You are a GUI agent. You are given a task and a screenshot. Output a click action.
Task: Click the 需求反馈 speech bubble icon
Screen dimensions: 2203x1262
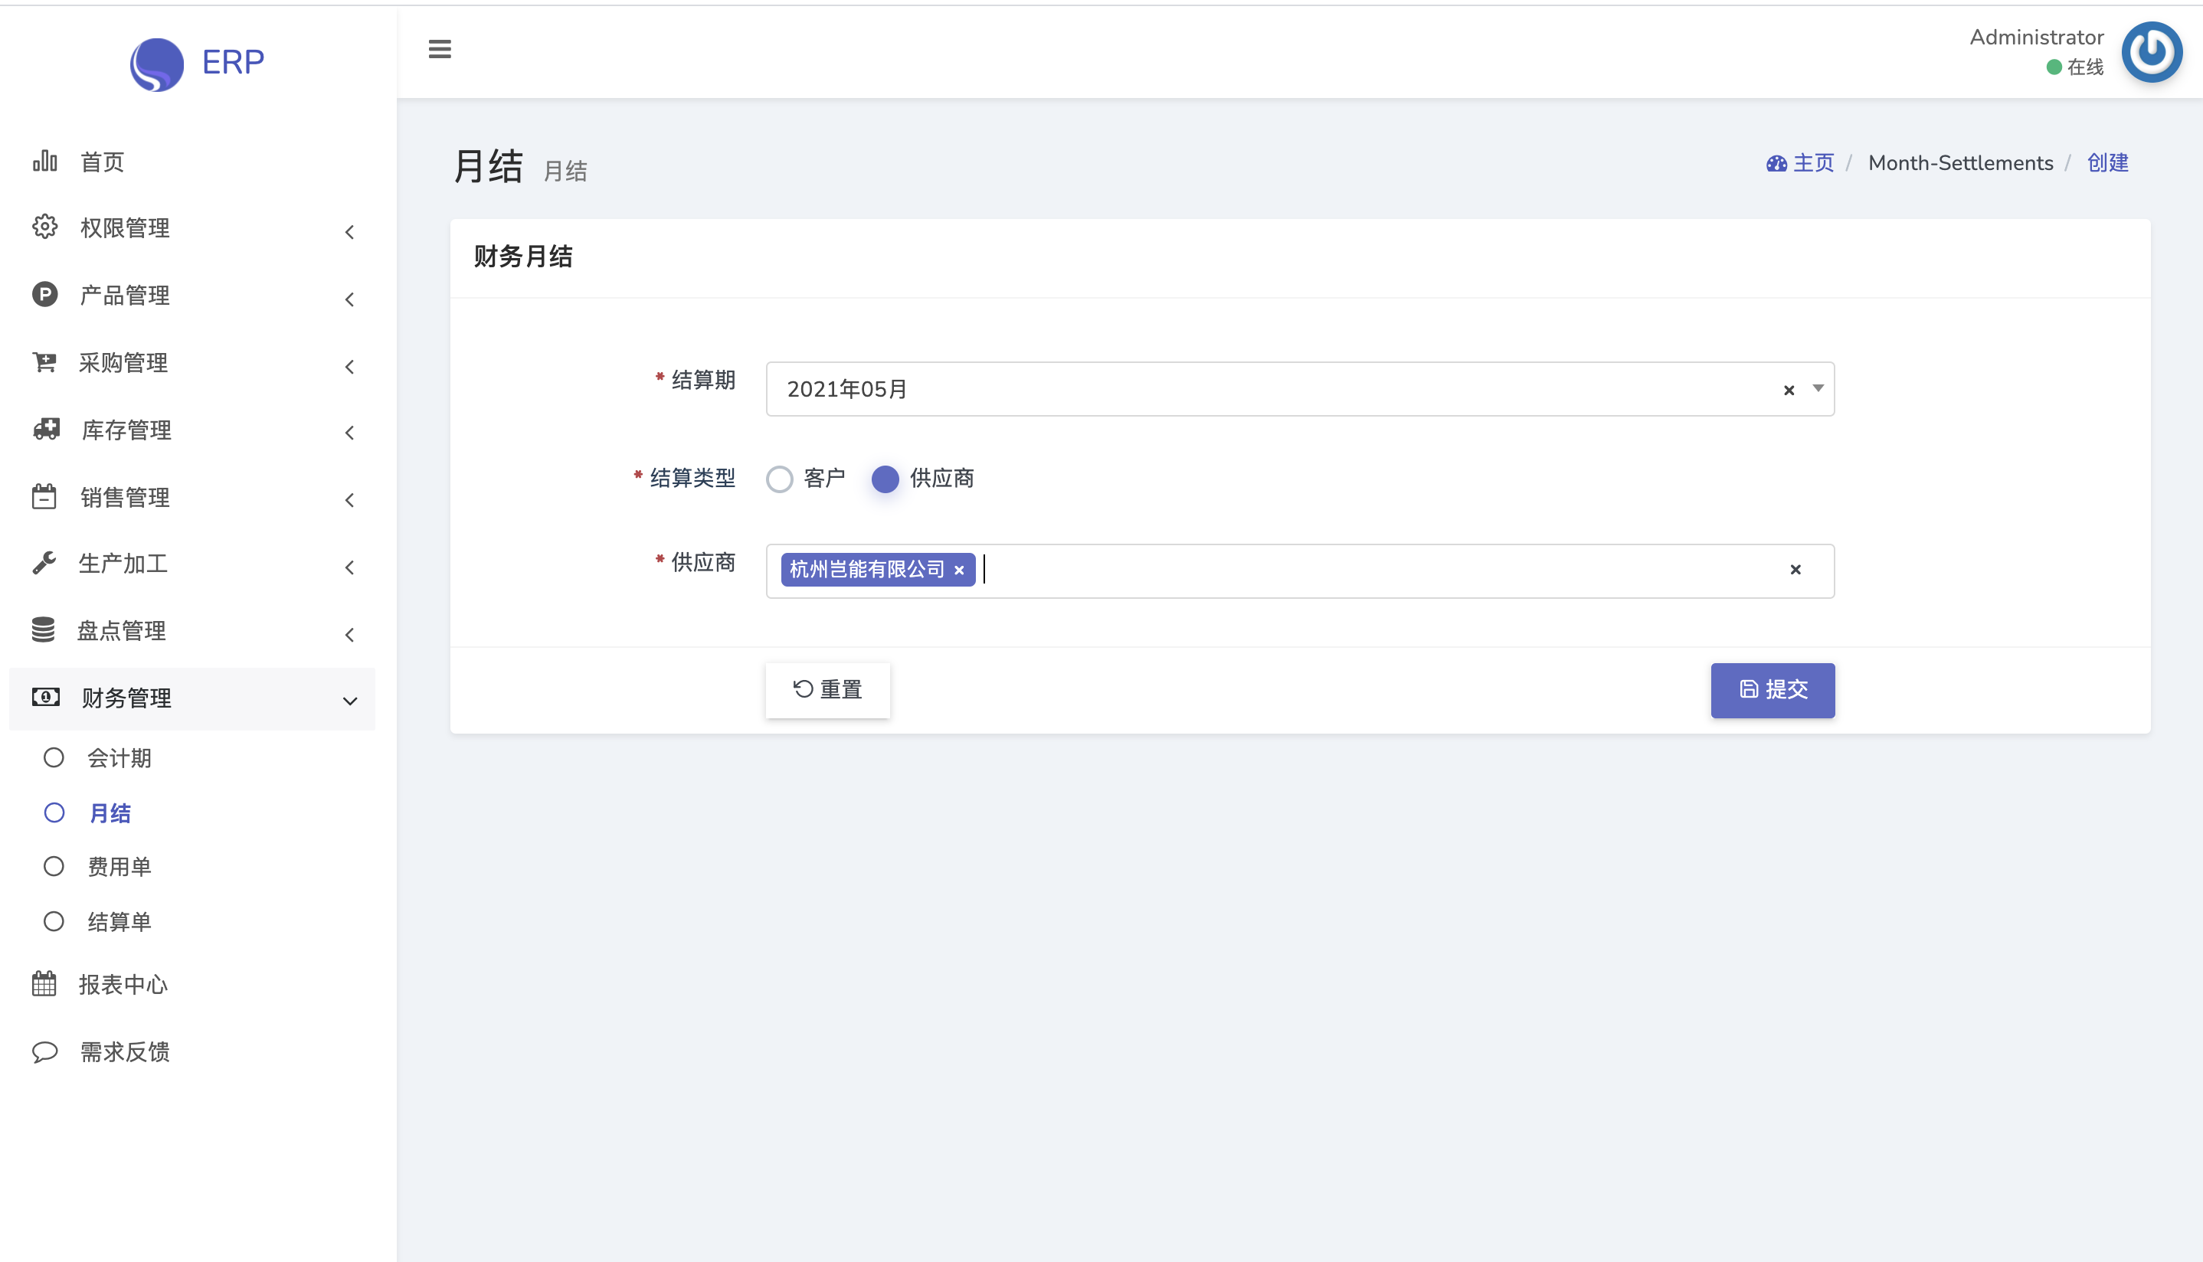pyautogui.click(x=45, y=1051)
